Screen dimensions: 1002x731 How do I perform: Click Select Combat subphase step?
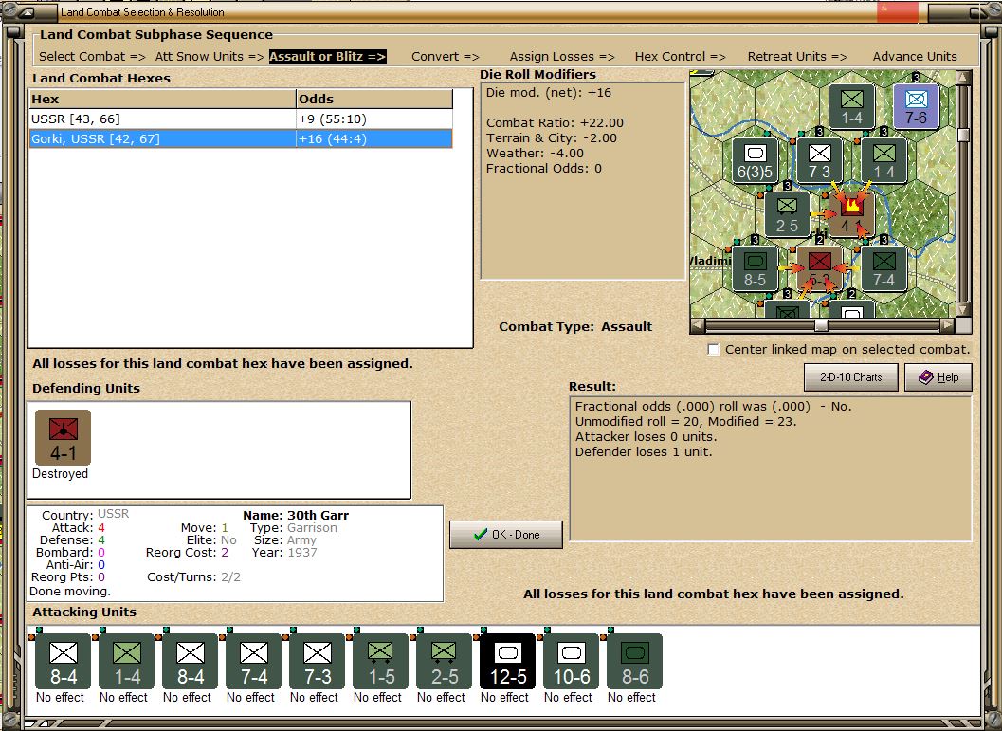(92, 56)
